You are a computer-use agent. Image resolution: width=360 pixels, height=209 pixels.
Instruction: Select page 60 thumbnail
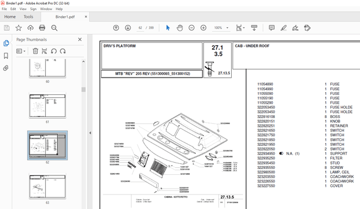47,68
